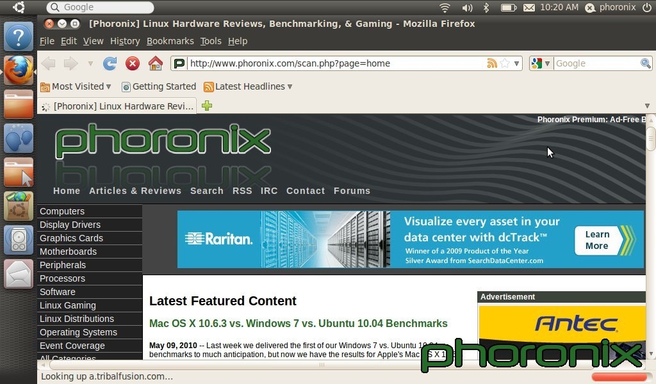Screen dimensions: 656x384
Task: Open the Help launcher icon
Action: coord(19,36)
